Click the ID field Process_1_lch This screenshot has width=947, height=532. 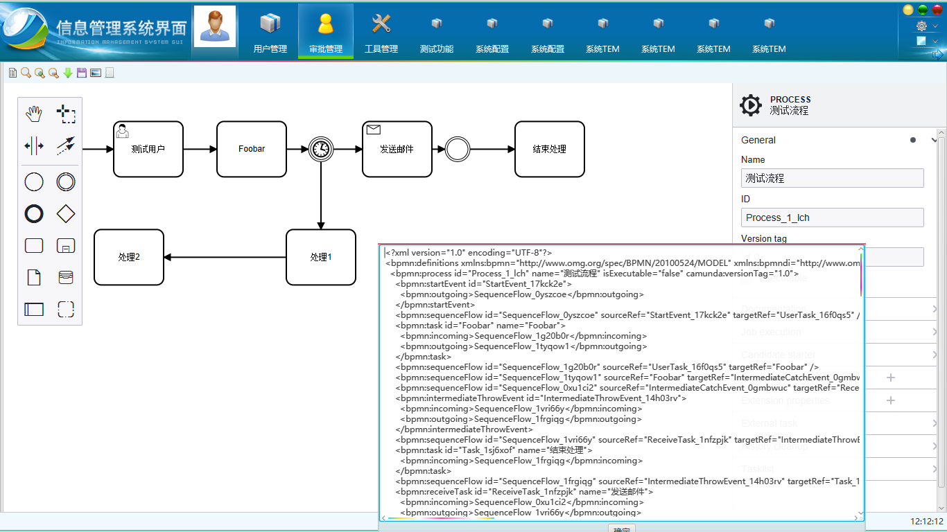tap(833, 218)
